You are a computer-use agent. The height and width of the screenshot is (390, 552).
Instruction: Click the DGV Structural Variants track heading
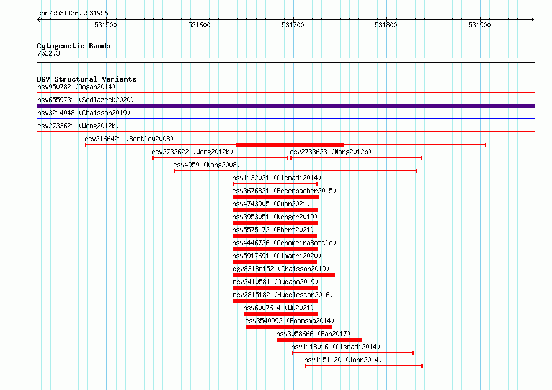(87, 79)
